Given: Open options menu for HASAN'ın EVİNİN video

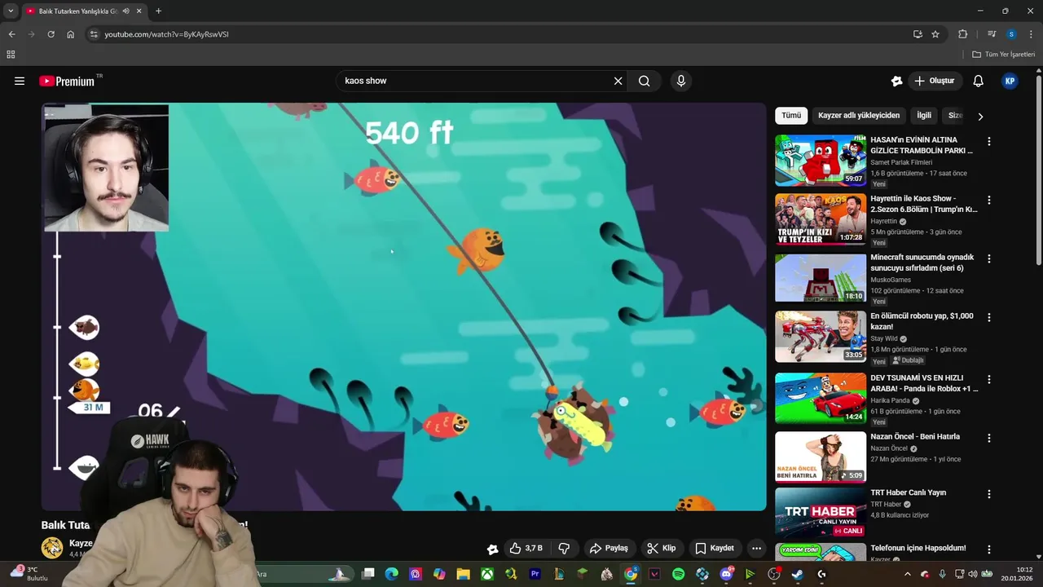Looking at the screenshot, I should click(989, 141).
